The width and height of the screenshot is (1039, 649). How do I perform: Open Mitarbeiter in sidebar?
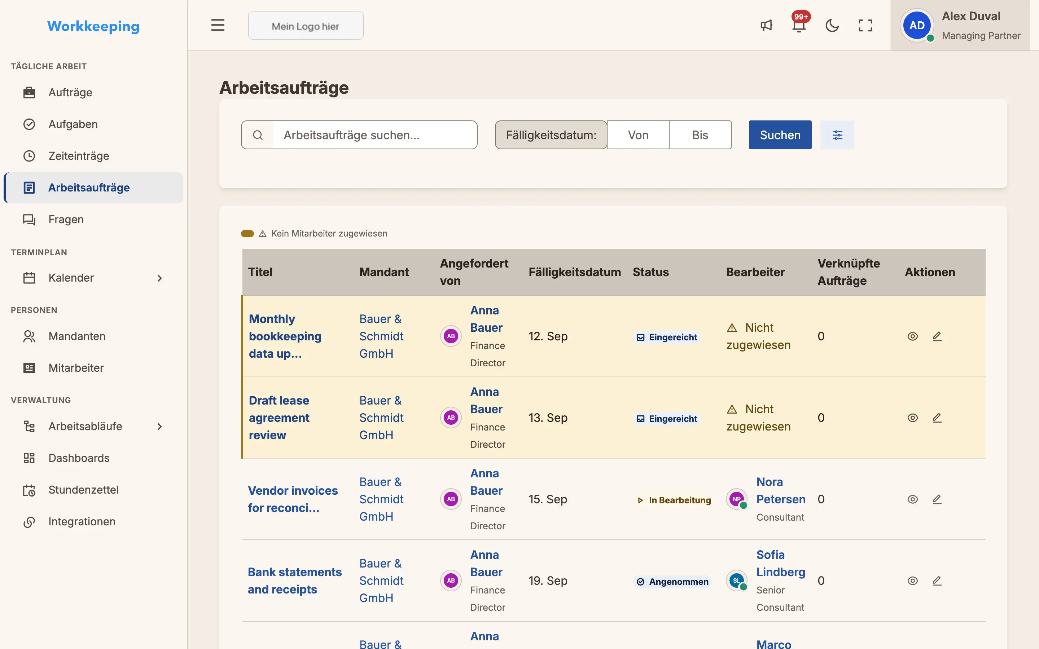click(93, 368)
